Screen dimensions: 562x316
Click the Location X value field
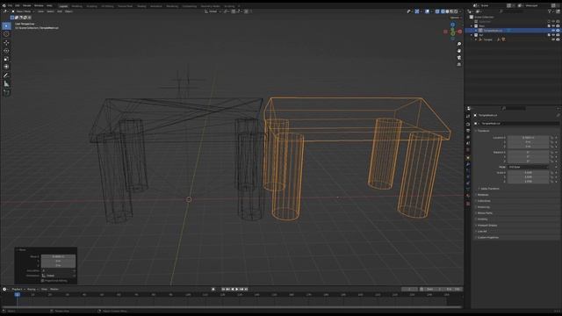tap(529, 138)
